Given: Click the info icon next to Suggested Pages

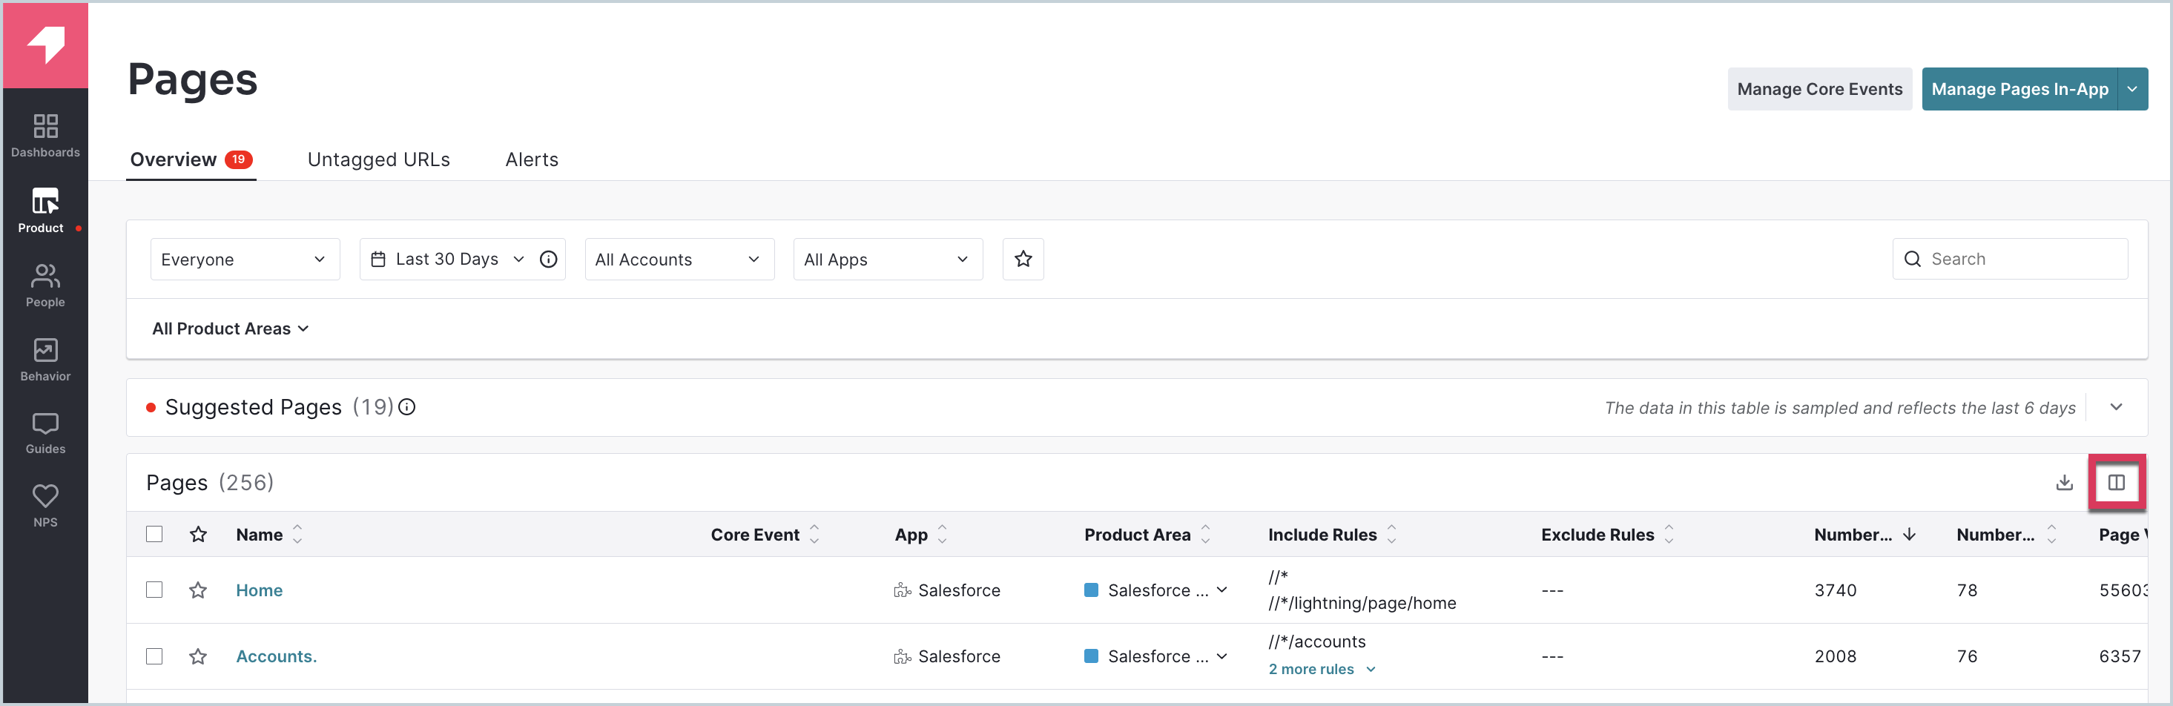Looking at the screenshot, I should (x=406, y=407).
